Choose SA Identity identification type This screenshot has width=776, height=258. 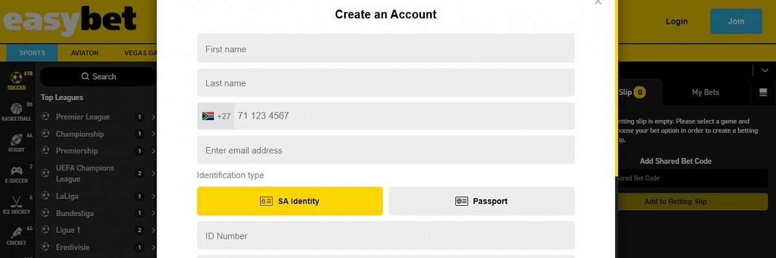[x=290, y=201]
